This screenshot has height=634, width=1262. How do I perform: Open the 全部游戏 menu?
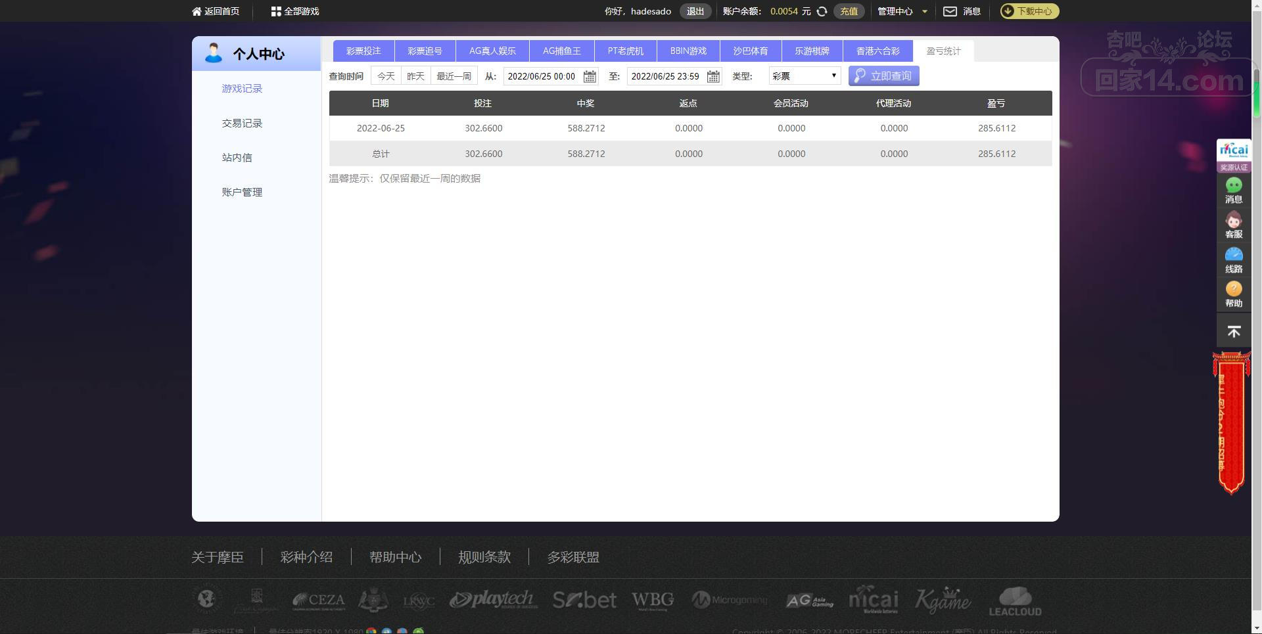point(295,11)
